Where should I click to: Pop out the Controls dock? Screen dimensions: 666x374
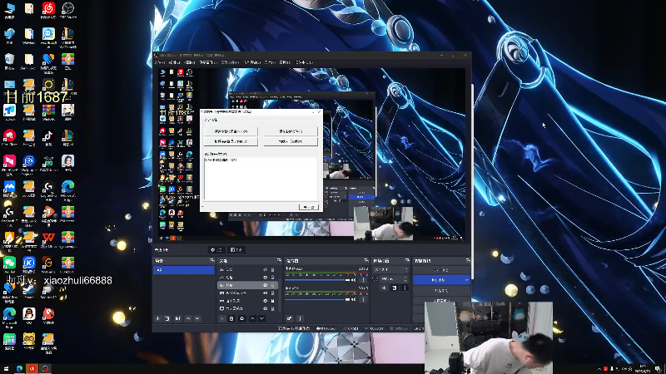coord(468,260)
